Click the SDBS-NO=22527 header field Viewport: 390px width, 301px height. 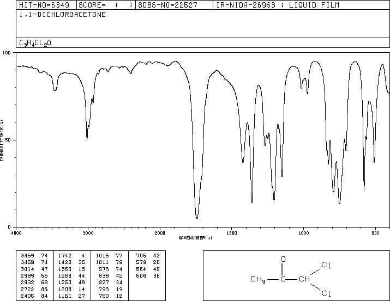(174, 5)
